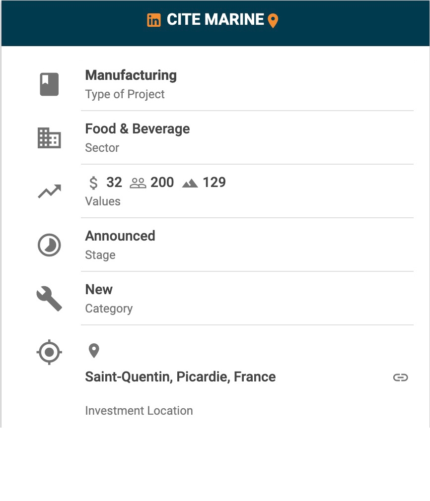Viewport: 430px width, 501px height.
Task: Click the orange map pin in header
Action: tap(273, 21)
